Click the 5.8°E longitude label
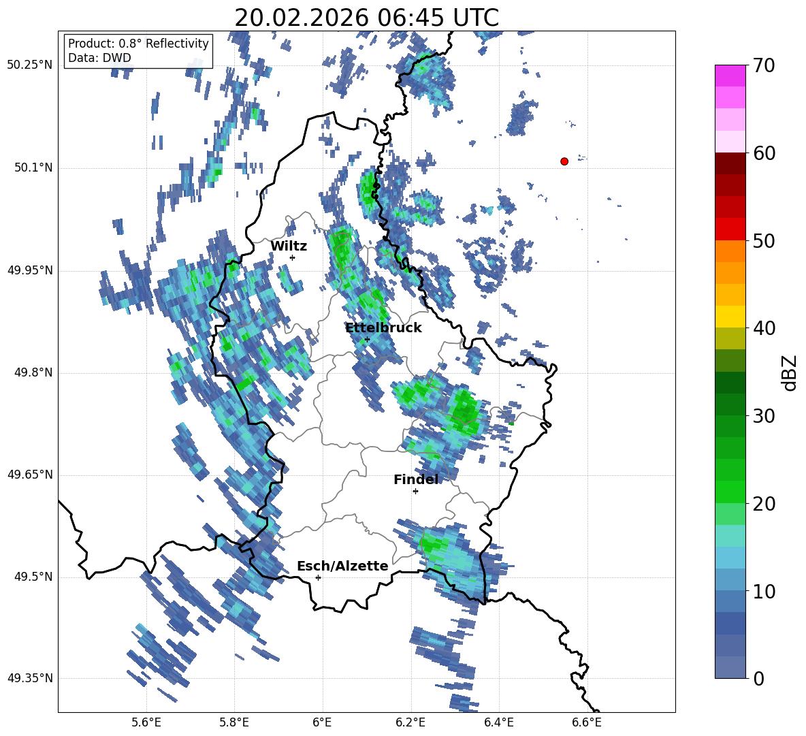The width and height of the screenshot is (806, 736). tap(234, 722)
